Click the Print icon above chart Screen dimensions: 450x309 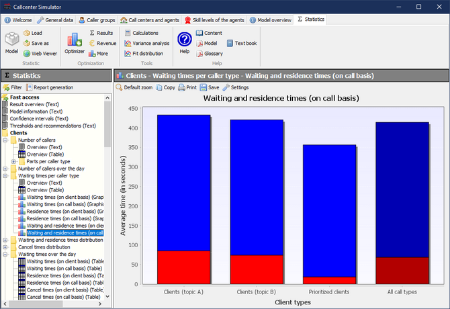(x=187, y=87)
